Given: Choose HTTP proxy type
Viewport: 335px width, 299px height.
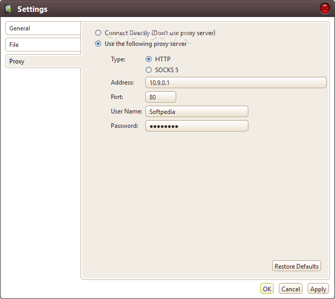Looking at the screenshot, I should (149, 59).
